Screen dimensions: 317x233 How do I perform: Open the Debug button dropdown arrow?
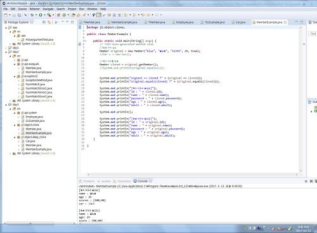coord(36,15)
